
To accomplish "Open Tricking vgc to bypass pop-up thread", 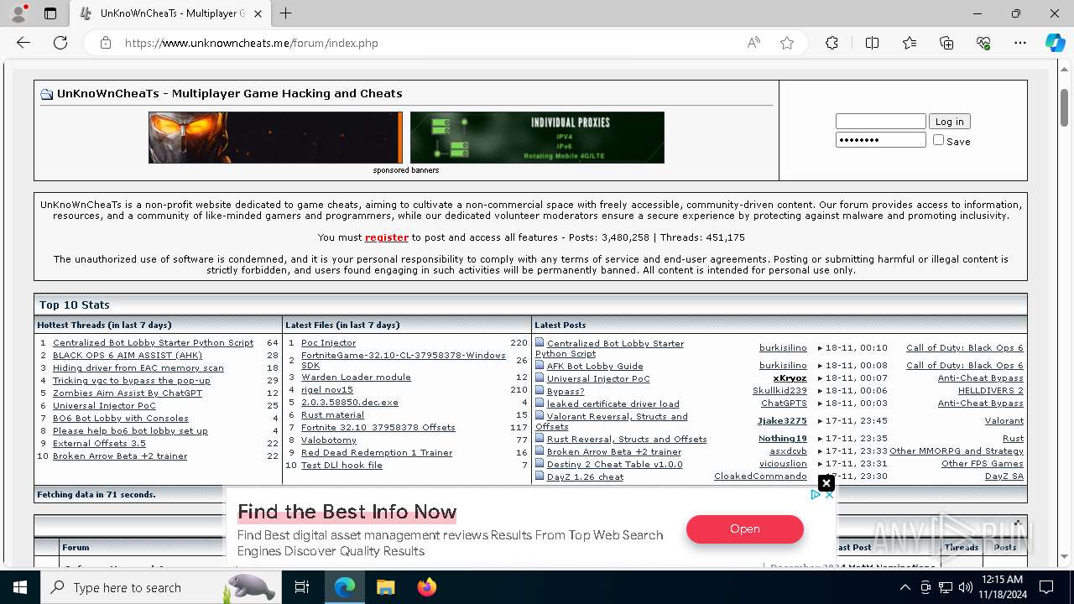I will point(132,380).
